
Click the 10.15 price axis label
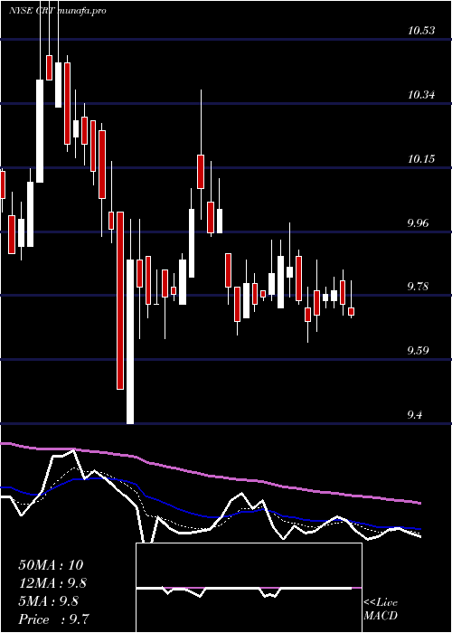click(421, 158)
